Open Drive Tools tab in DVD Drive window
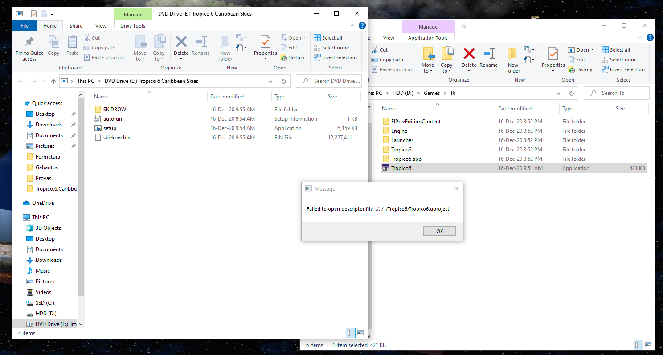 (x=133, y=26)
